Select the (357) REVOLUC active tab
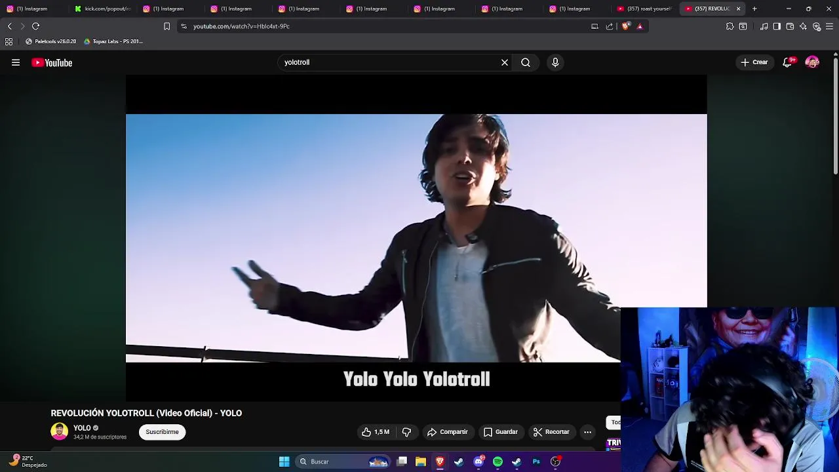839x472 pixels. pyautogui.click(x=707, y=9)
